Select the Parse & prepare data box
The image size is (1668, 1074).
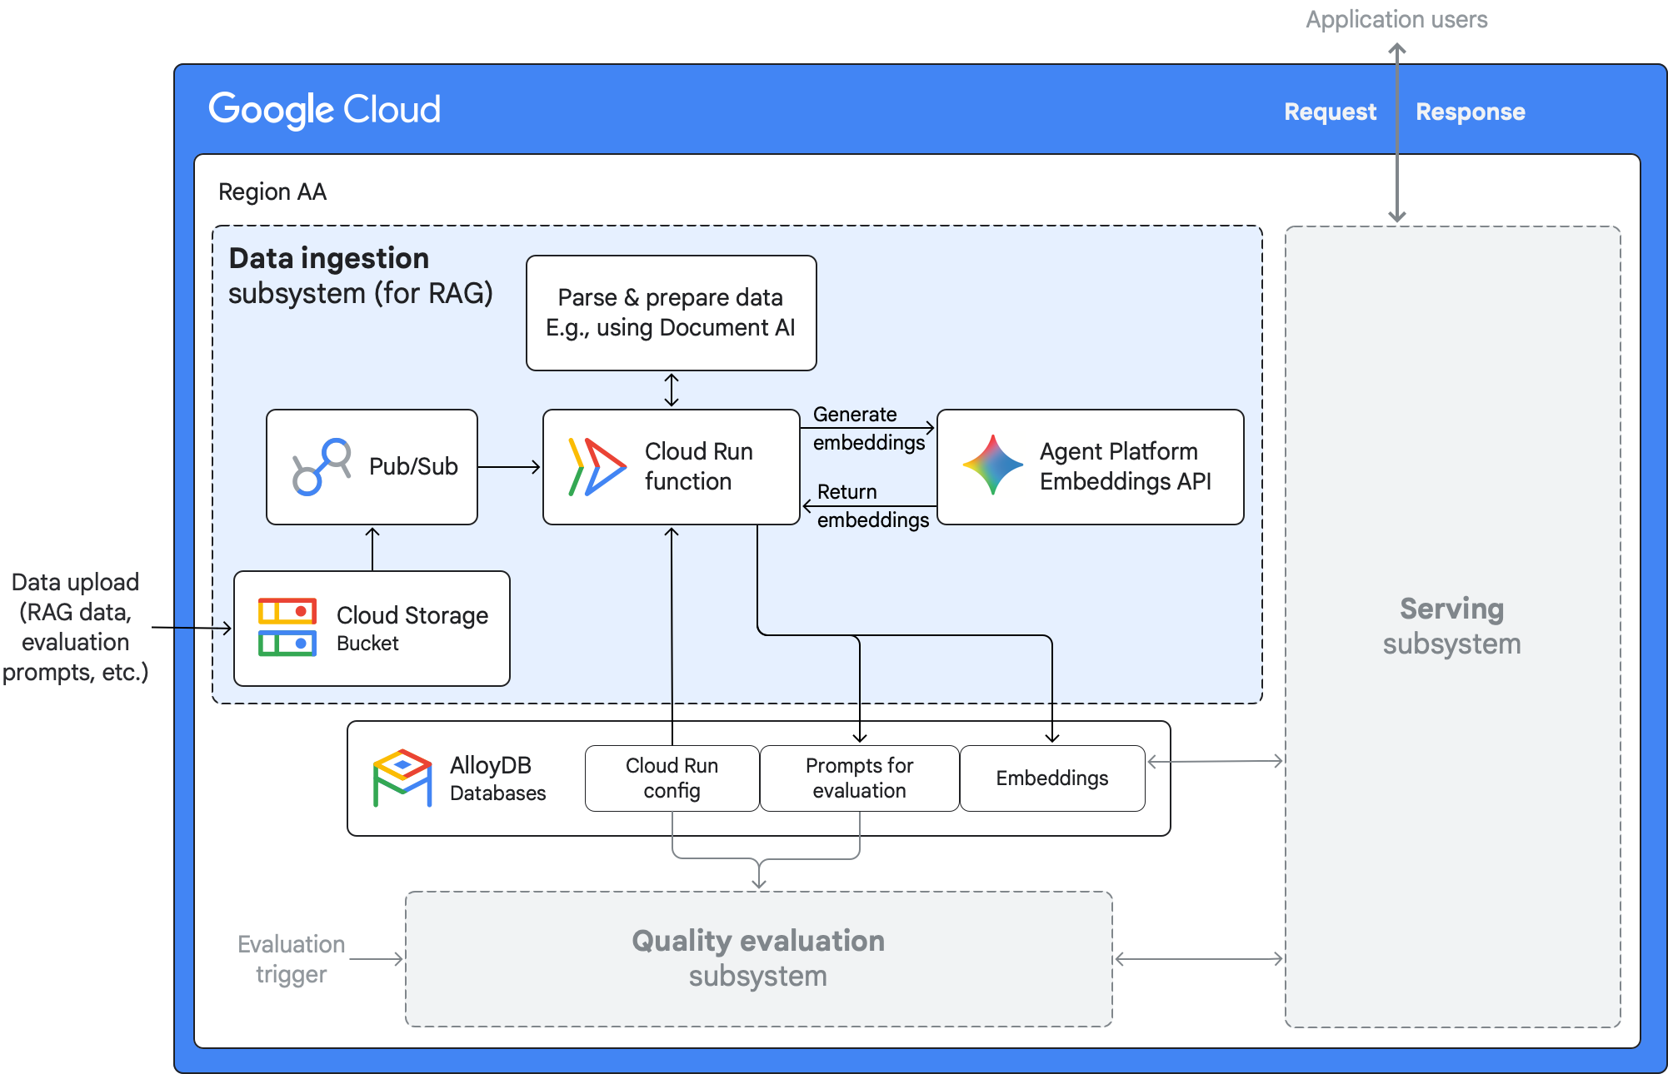coord(672,313)
